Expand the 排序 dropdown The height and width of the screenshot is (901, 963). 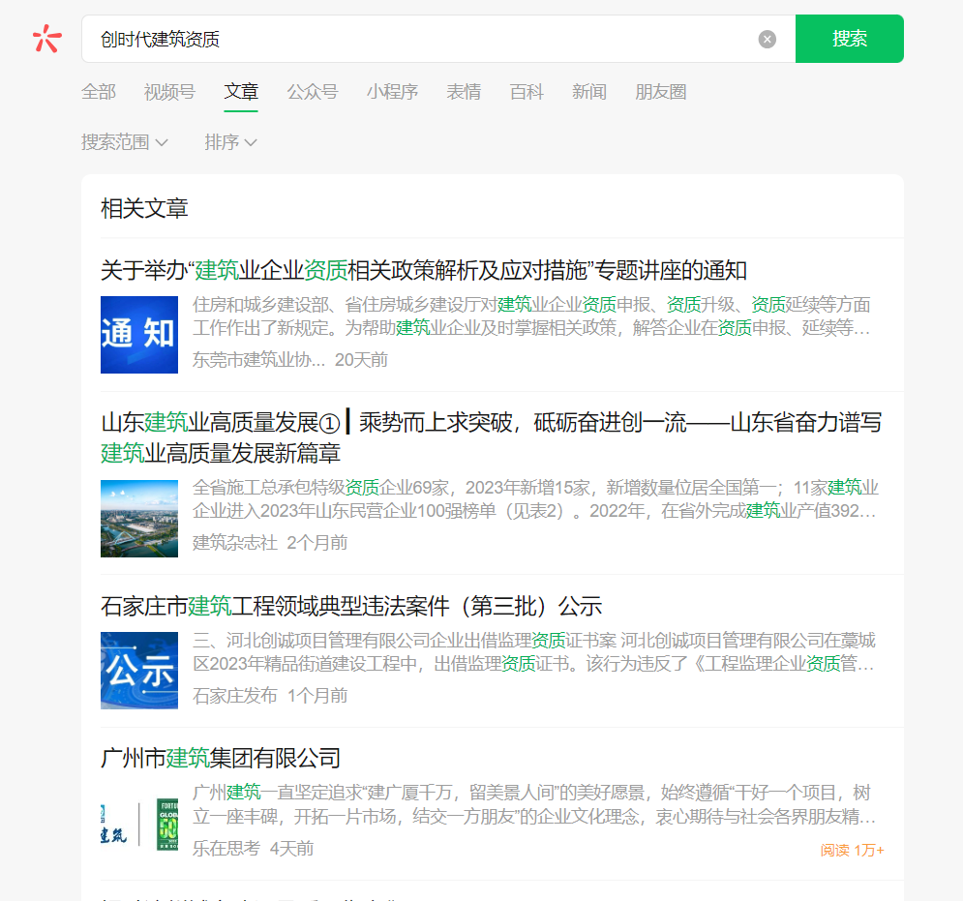[x=231, y=142]
